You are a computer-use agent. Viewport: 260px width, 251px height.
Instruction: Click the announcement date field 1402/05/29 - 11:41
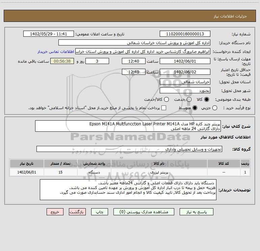click(49, 34)
